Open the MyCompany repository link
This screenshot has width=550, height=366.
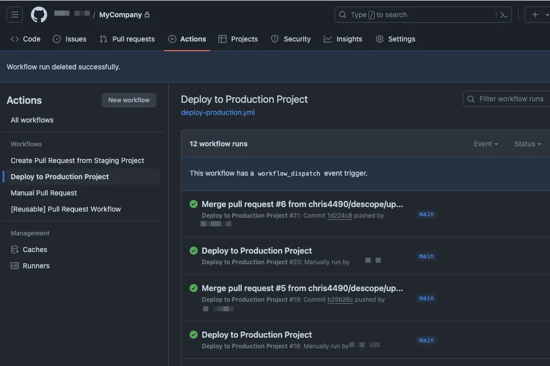click(x=120, y=15)
